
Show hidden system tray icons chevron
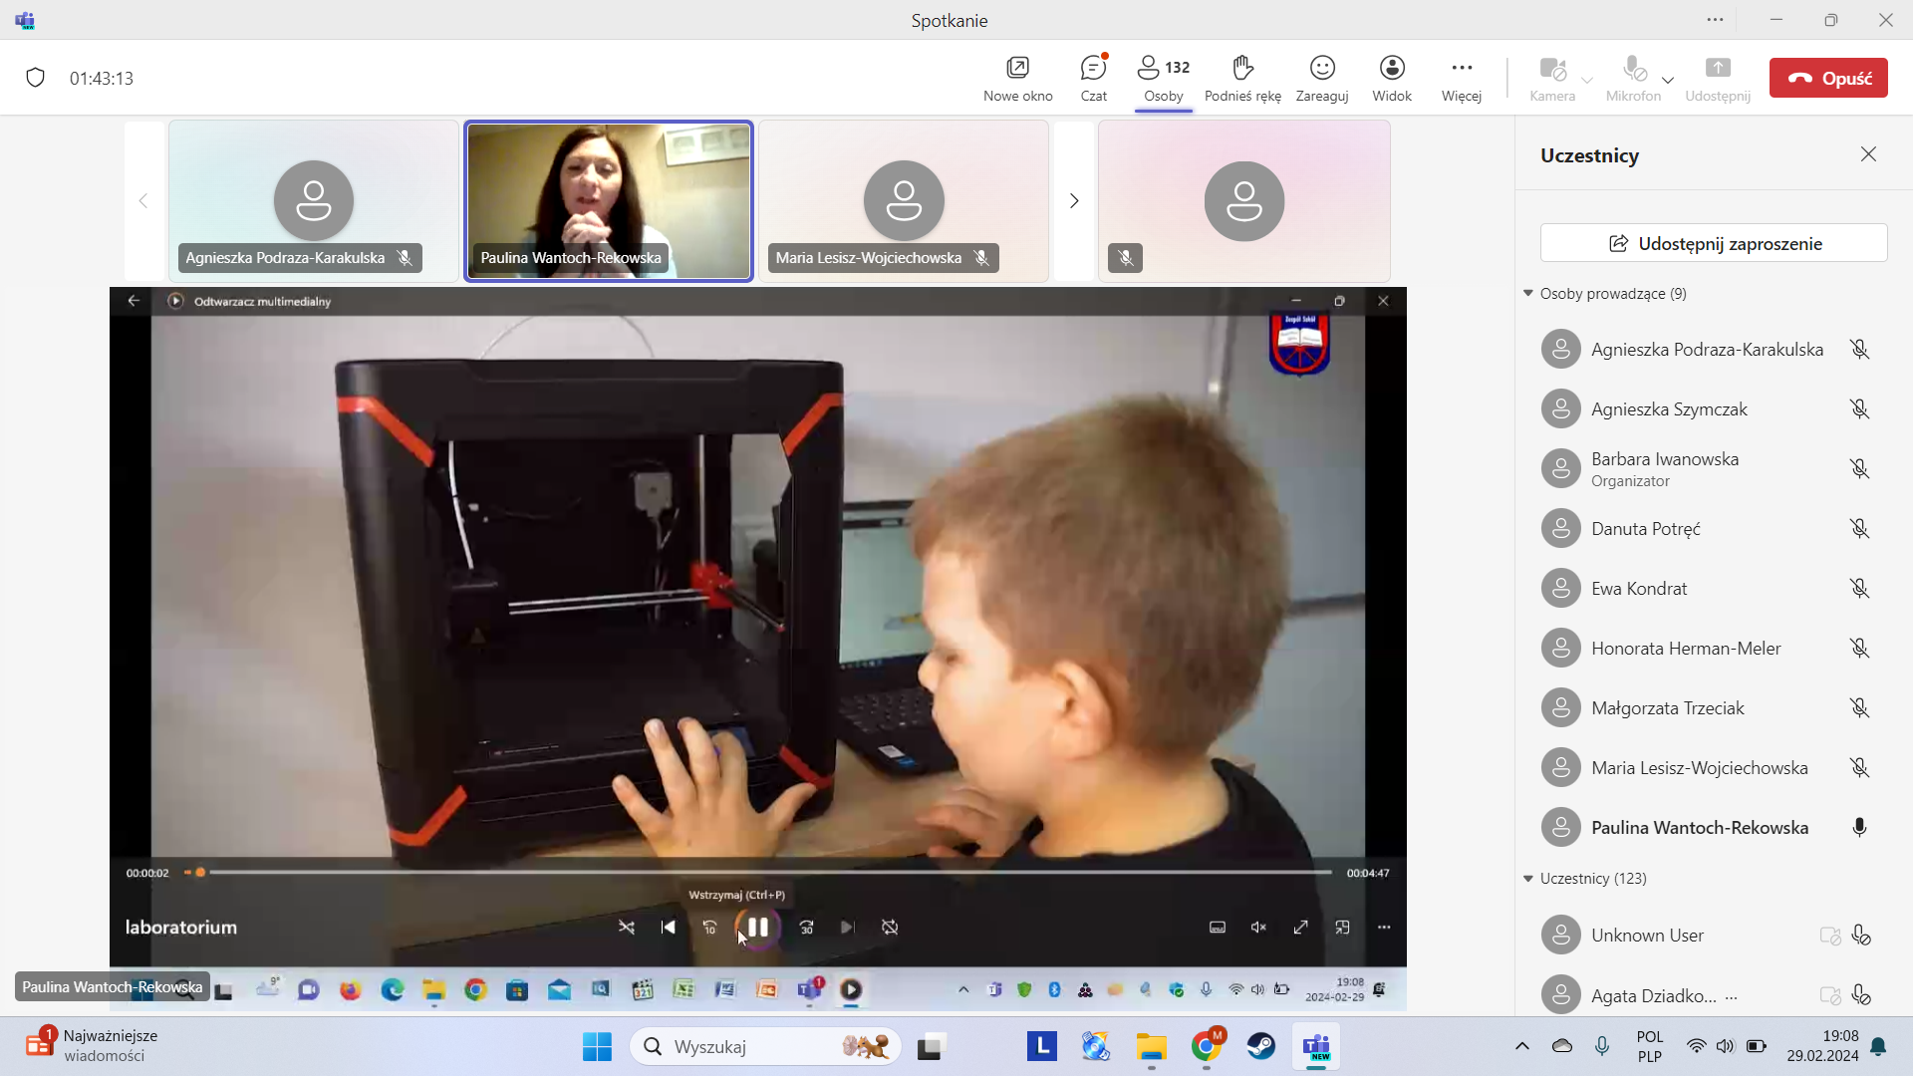click(1521, 1046)
